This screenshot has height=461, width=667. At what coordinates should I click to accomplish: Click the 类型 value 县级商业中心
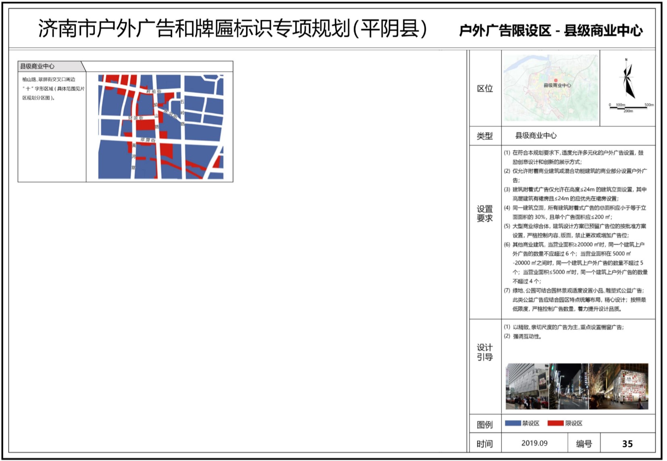click(536, 136)
